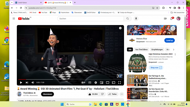Open Der Fall Ingo K. video thumbnail

[137, 80]
